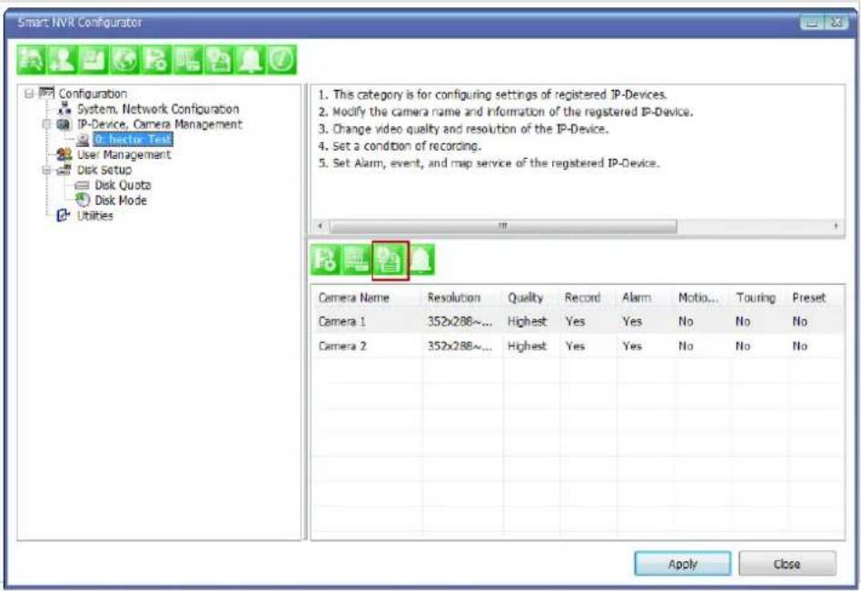Viewport: 861px width, 591px height.
Task: Click the Apply button
Action: tap(683, 564)
